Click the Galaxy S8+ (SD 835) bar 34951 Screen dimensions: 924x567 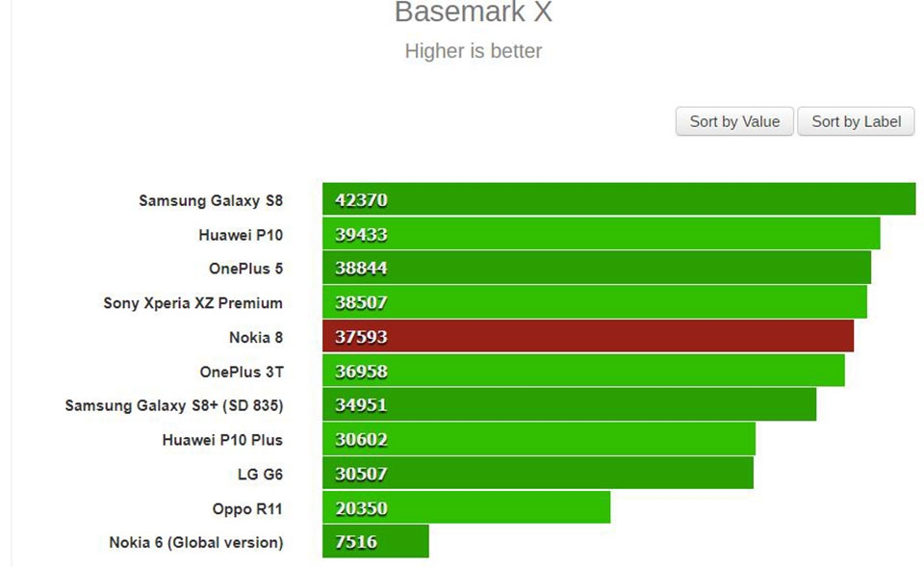pyautogui.click(x=569, y=404)
